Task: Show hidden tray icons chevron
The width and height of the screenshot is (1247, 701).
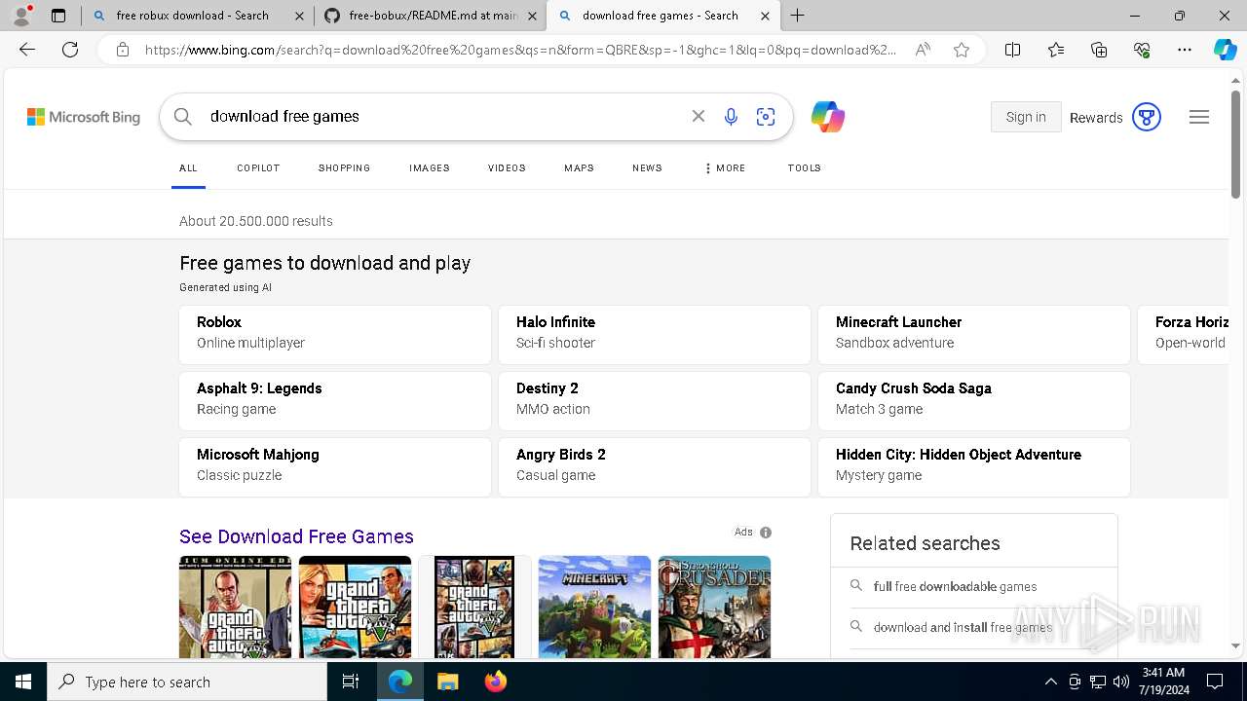Action: pos(1050,682)
